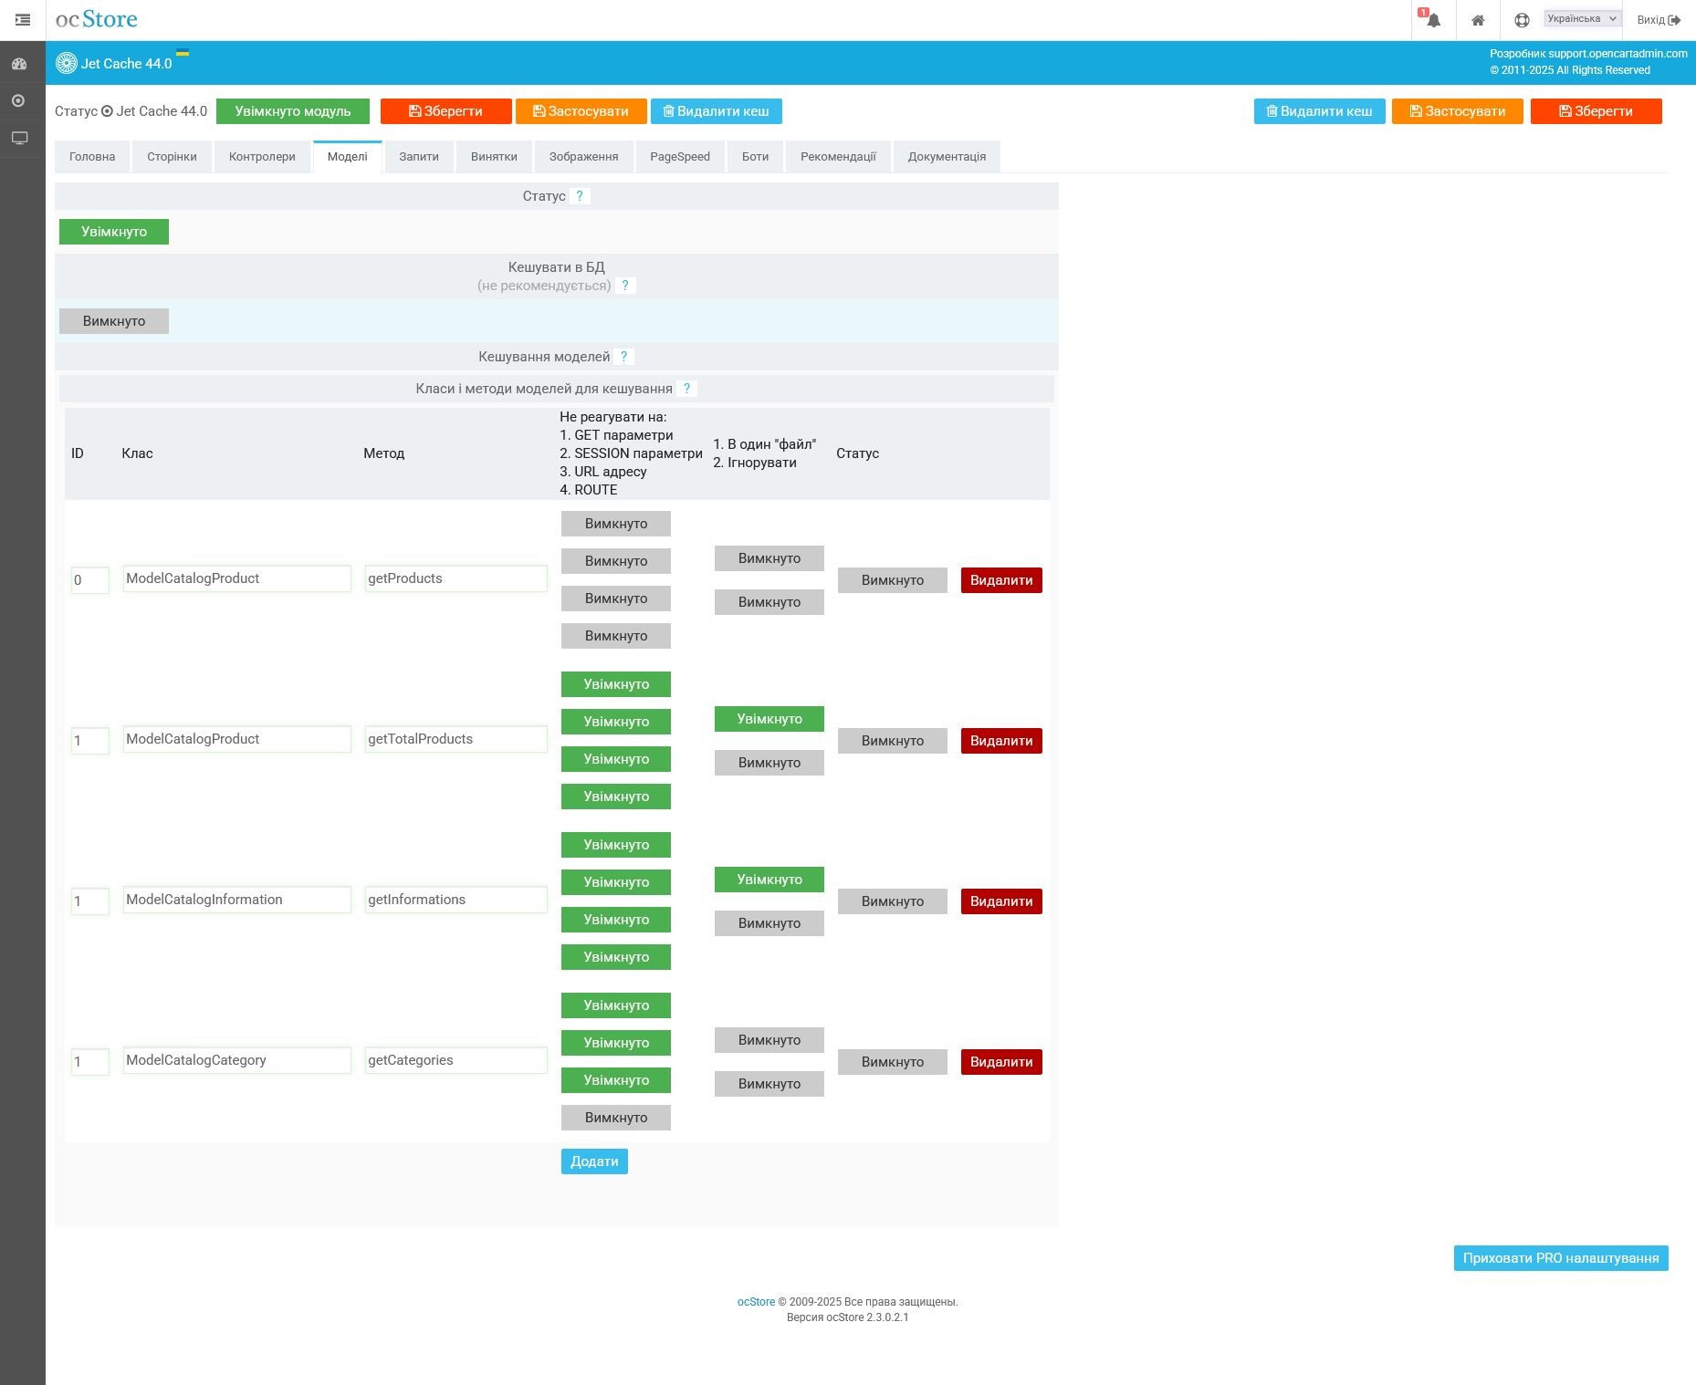Click the help question mark beside Статус
The height and width of the screenshot is (1385, 1696).
click(x=579, y=196)
